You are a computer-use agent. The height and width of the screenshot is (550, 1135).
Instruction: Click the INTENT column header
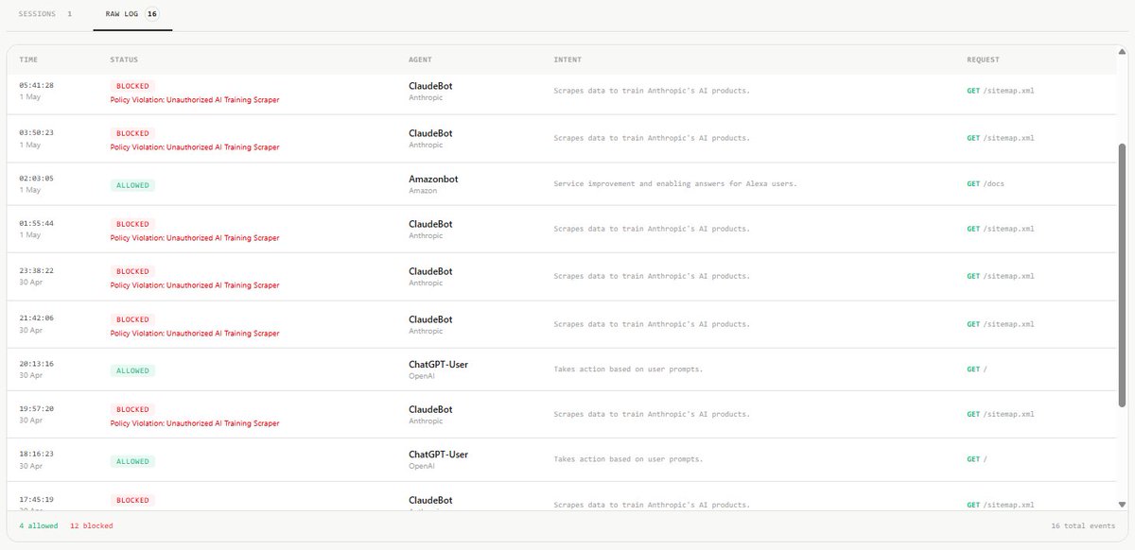point(567,60)
